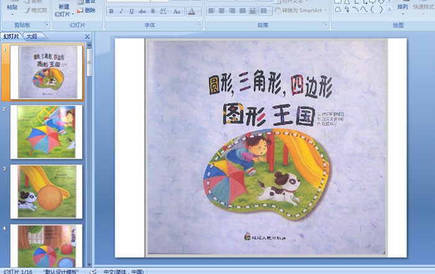Center align text
Screen dimensions: 435x274
coord(222,11)
